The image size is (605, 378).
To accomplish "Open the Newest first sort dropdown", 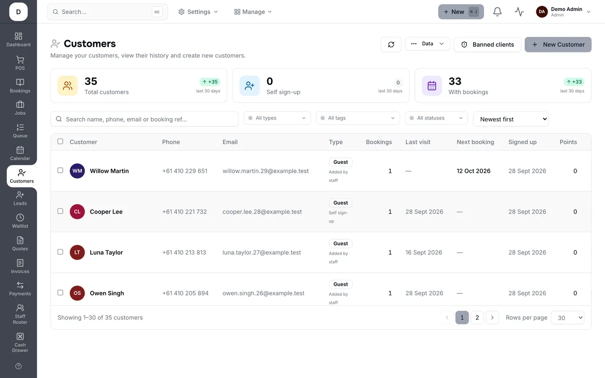I will 511,119.
